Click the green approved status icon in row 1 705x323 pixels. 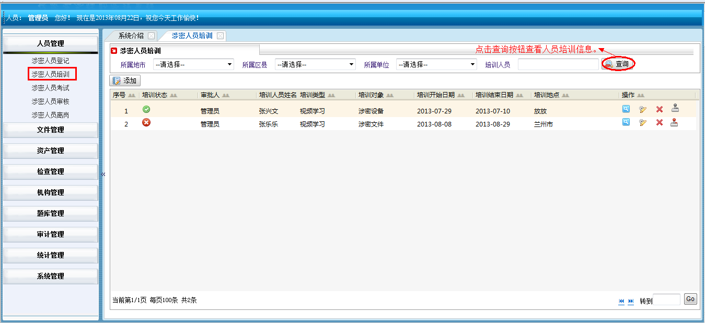click(x=146, y=109)
